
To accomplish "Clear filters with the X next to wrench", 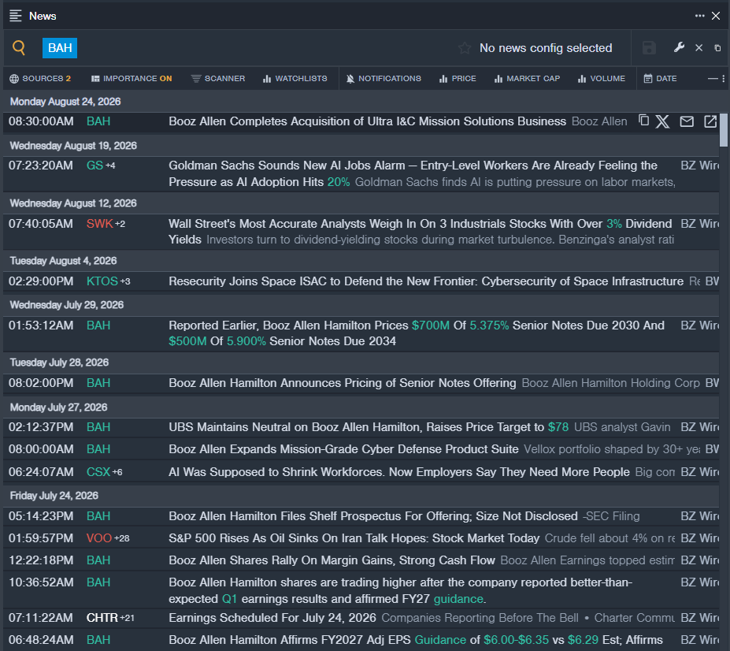I will (699, 48).
